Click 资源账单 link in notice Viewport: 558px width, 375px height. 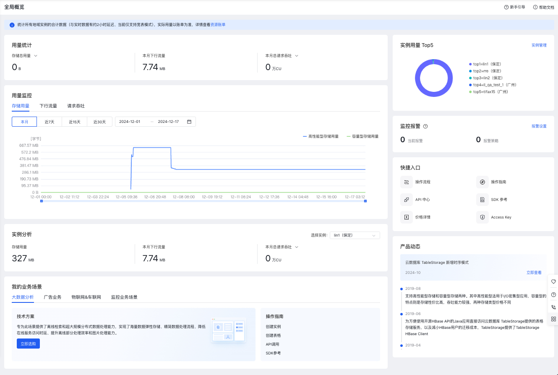coord(218,25)
